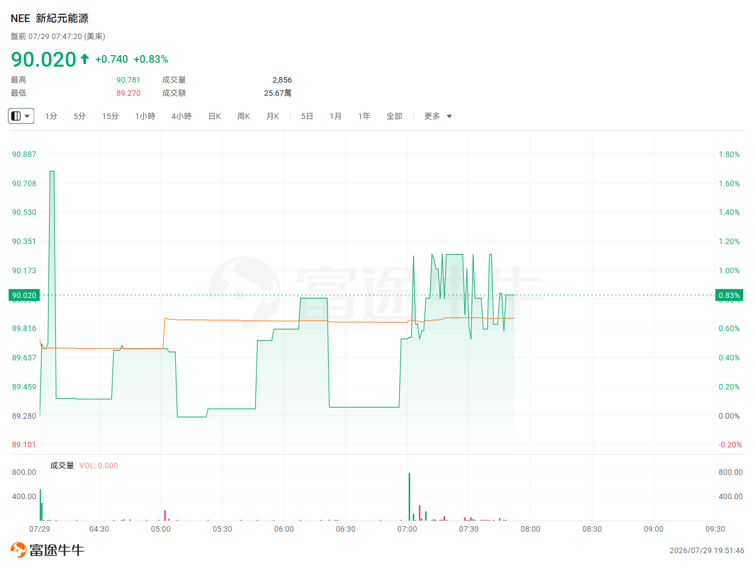Expand the 更多 dropdown arrow

(x=449, y=116)
